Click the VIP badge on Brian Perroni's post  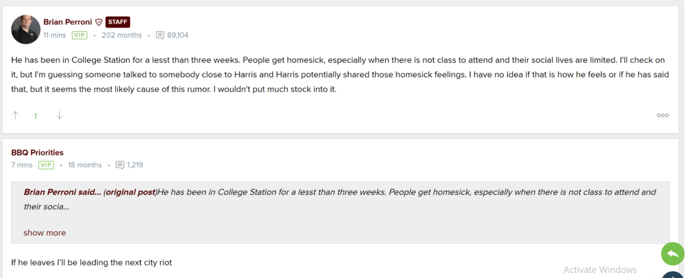pyautogui.click(x=80, y=35)
